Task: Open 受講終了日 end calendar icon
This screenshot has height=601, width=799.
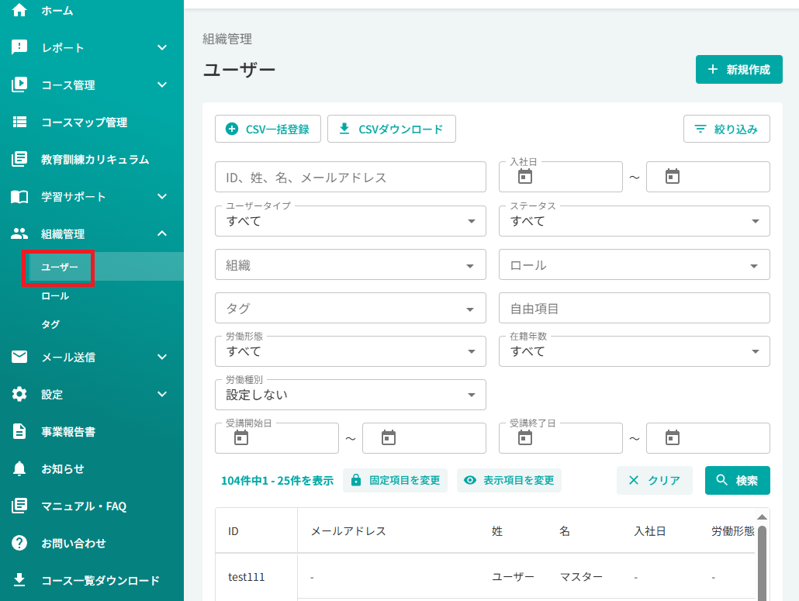Action: coord(672,437)
